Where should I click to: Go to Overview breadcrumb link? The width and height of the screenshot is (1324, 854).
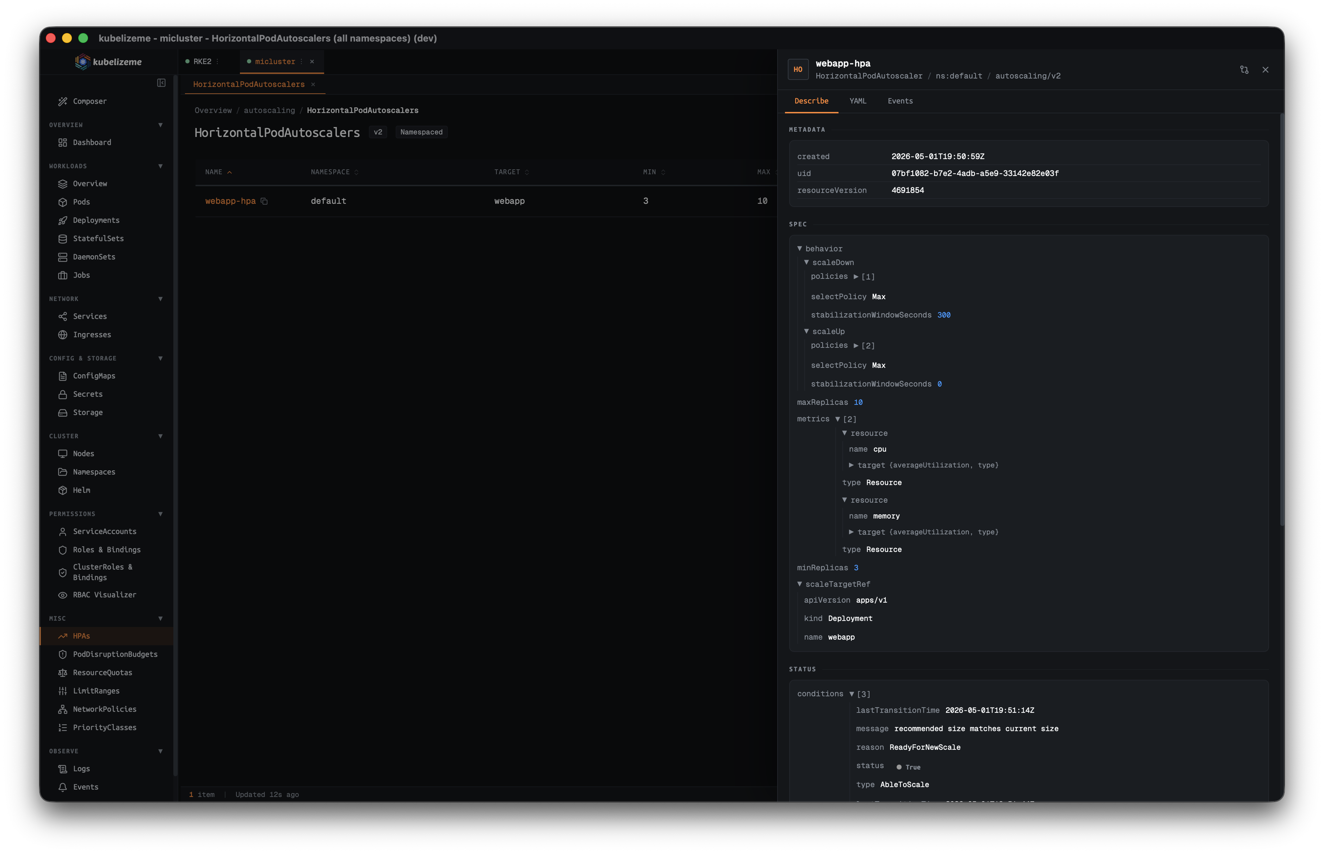pyautogui.click(x=213, y=111)
